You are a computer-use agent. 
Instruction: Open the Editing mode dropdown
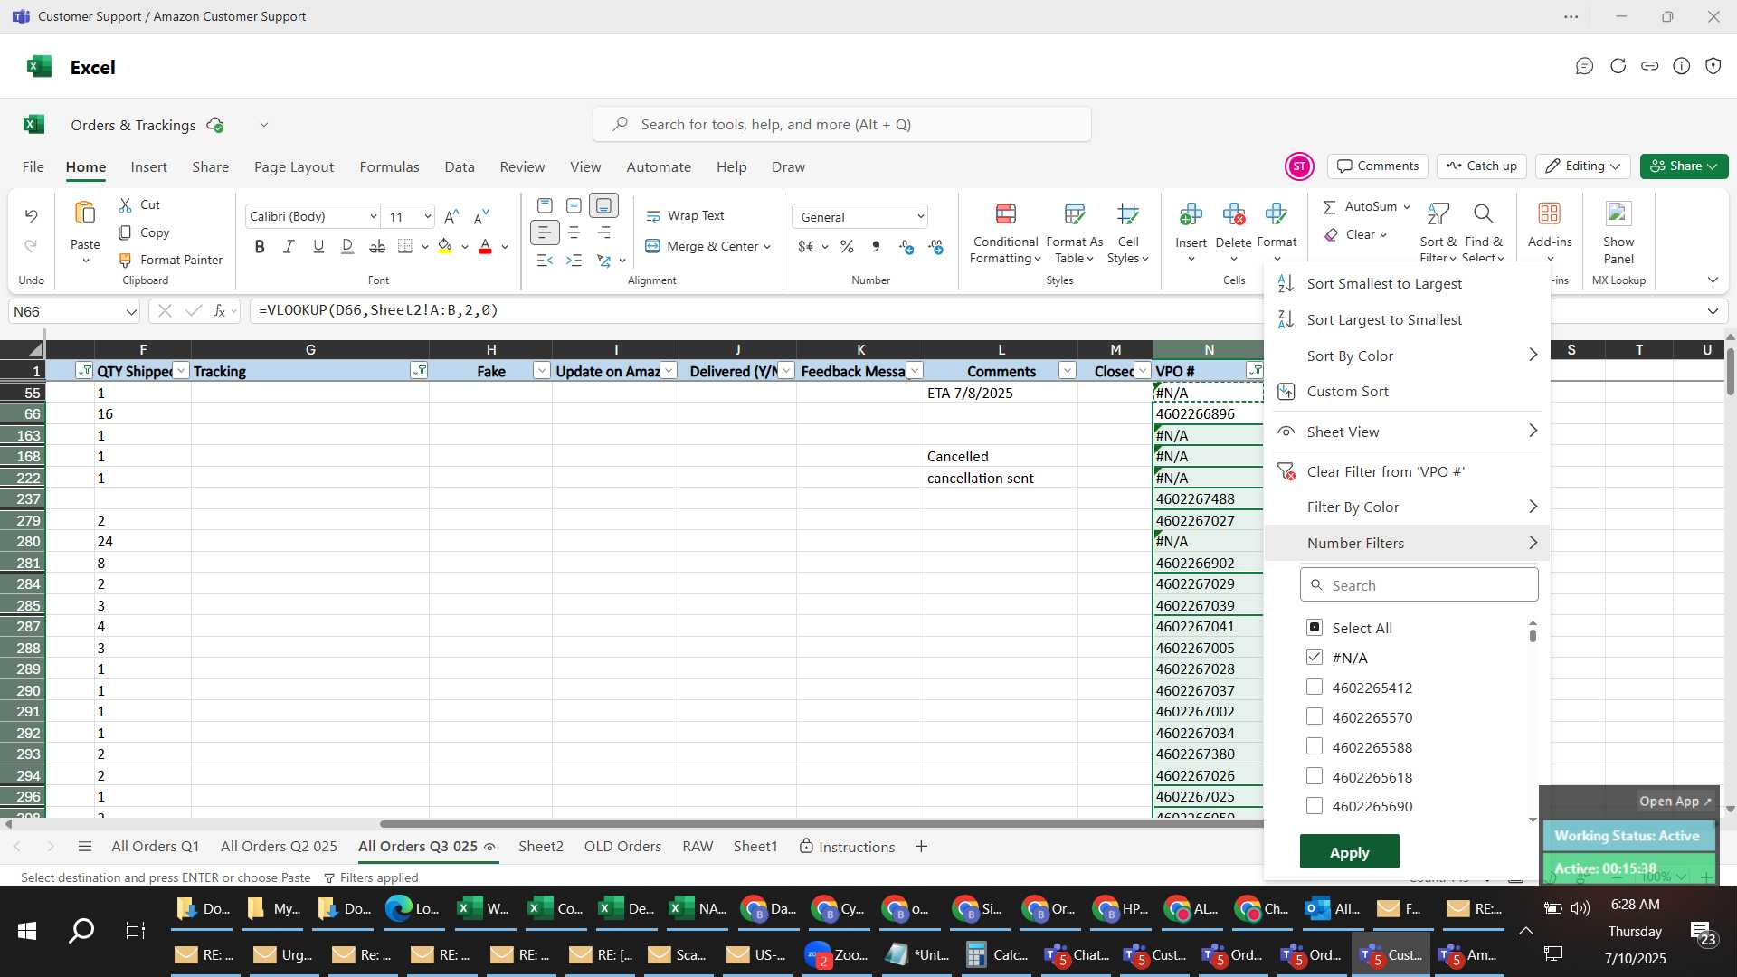(x=1583, y=166)
